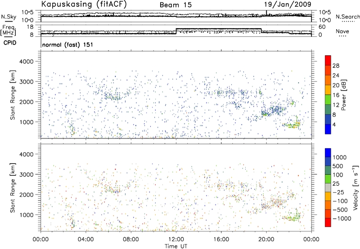Click the -100 label on velocity colorbar
Screen dimensions: 360x249
[x=340, y=201]
